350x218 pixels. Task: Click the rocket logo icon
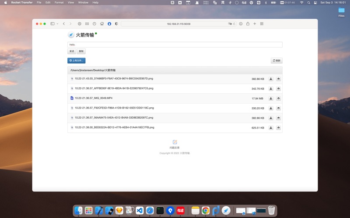point(71,35)
